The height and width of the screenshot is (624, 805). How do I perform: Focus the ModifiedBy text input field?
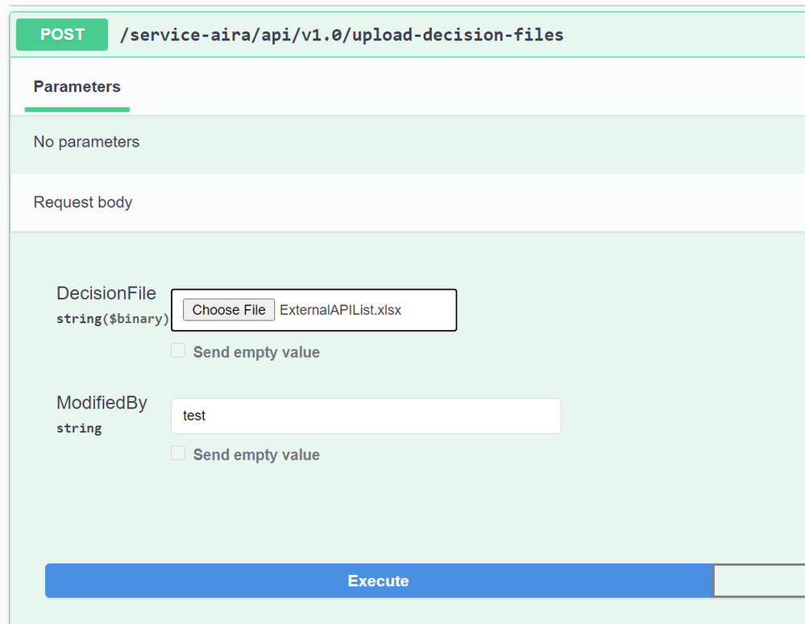pyautogui.click(x=365, y=416)
